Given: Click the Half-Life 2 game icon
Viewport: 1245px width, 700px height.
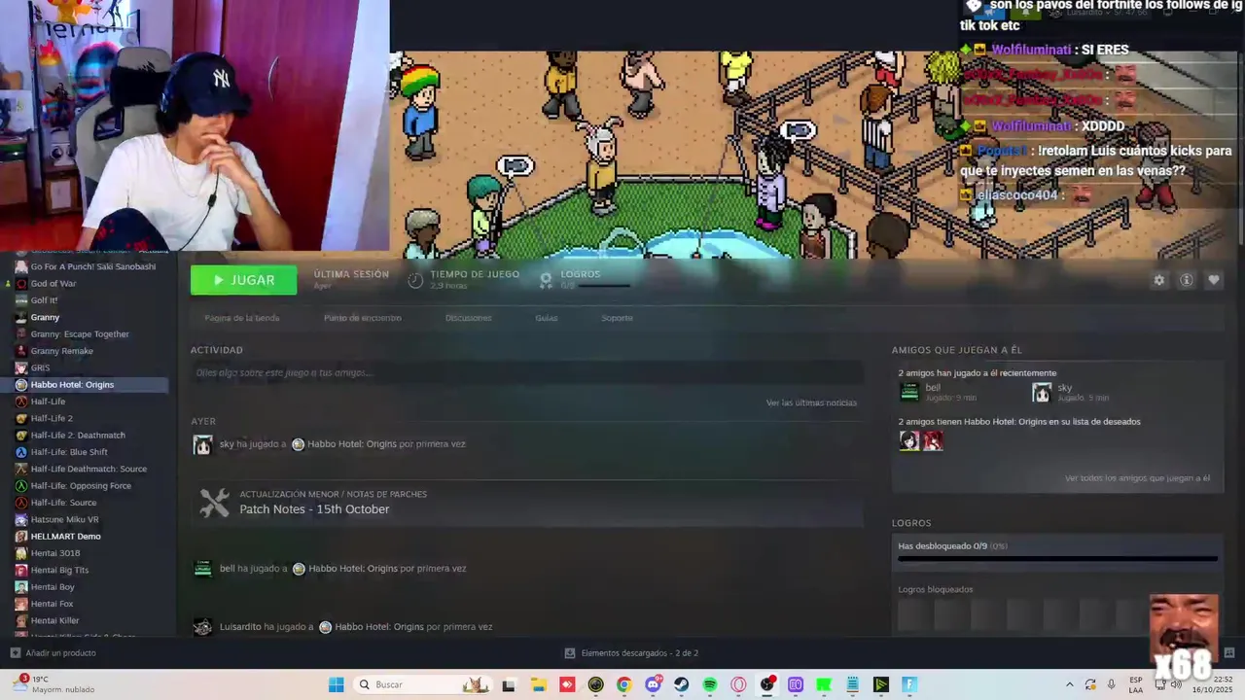Looking at the screenshot, I should (x=21, y=418).
